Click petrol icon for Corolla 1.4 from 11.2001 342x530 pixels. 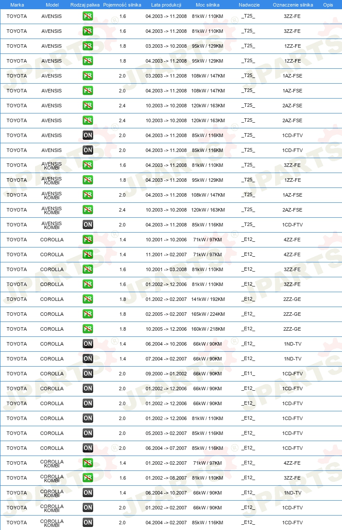pyautogui.click(x=87, y=254)
